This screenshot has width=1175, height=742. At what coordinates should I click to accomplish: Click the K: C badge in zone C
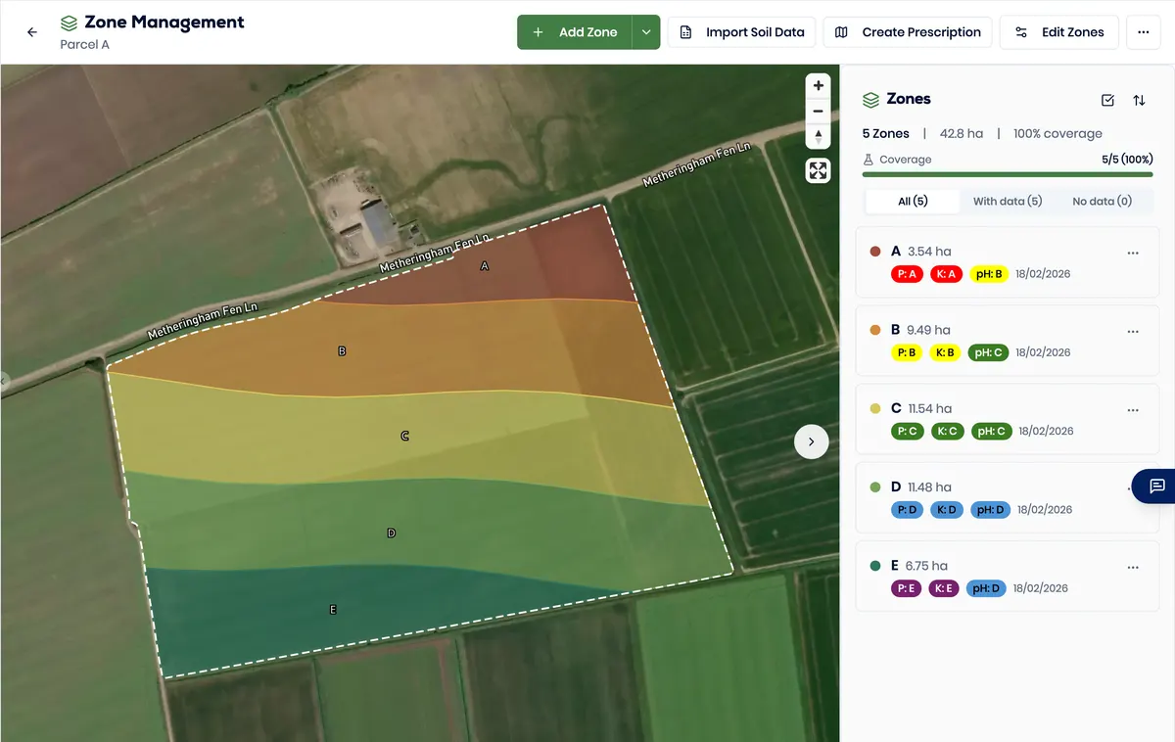948,431
